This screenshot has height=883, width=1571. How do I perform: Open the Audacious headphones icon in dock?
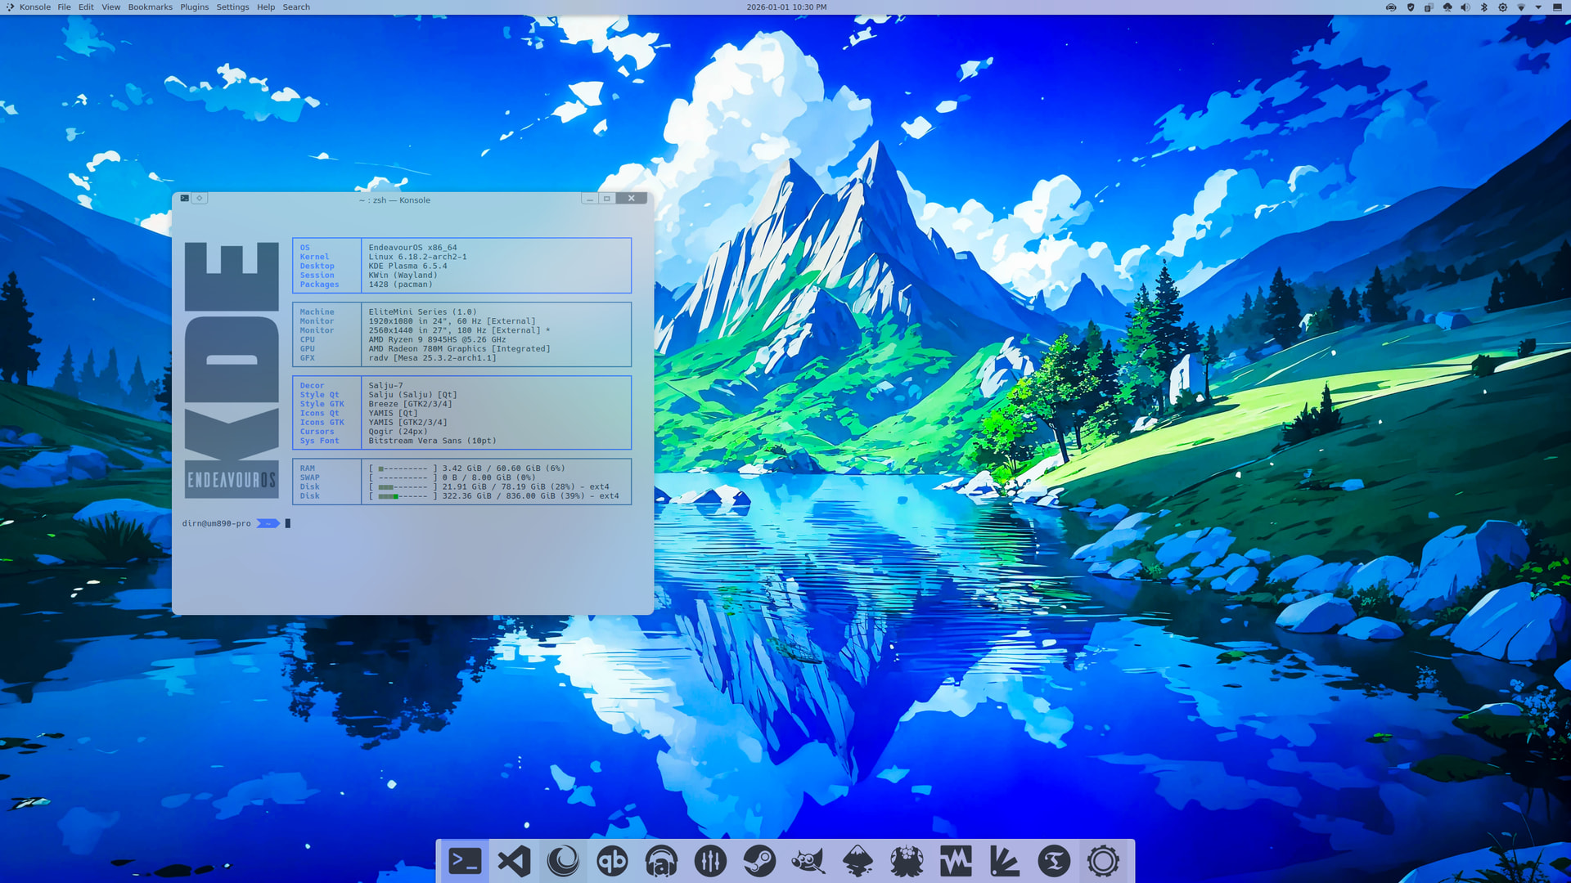[661, 861]
